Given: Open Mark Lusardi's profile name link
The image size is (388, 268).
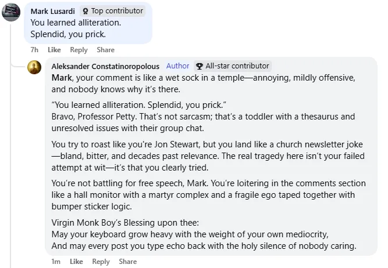Looking at the screenshot, I should tap(53, 11).
